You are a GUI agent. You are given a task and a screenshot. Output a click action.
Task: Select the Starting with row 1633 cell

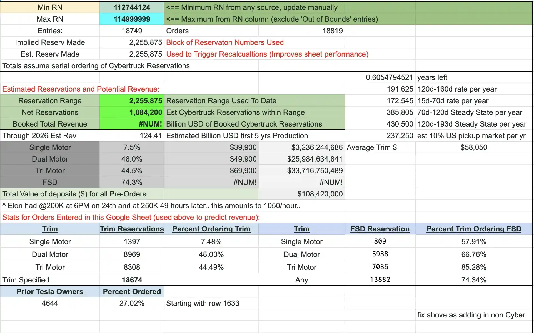point(211,303)
